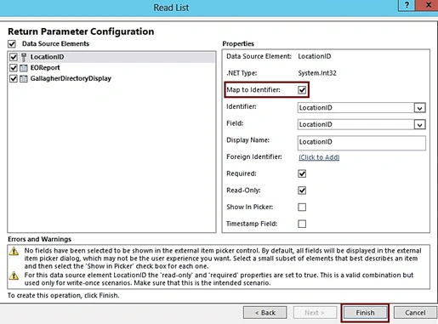The width and height of the screenshot is (438, 324).
Task: Click the first warning icon about picker fields
Action: click(14, 251)
